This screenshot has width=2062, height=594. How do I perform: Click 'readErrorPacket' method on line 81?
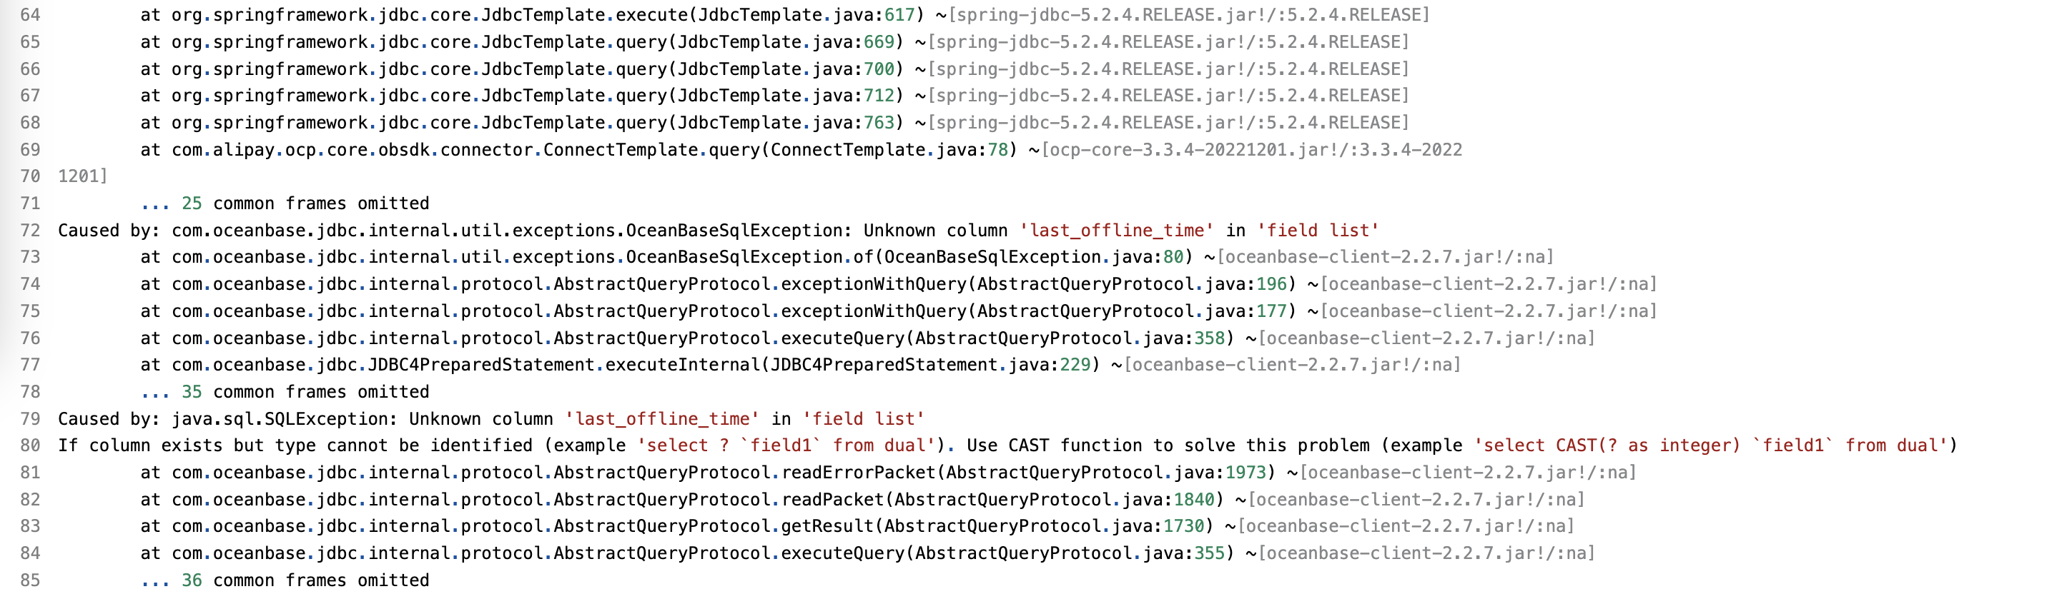[858, 473]
